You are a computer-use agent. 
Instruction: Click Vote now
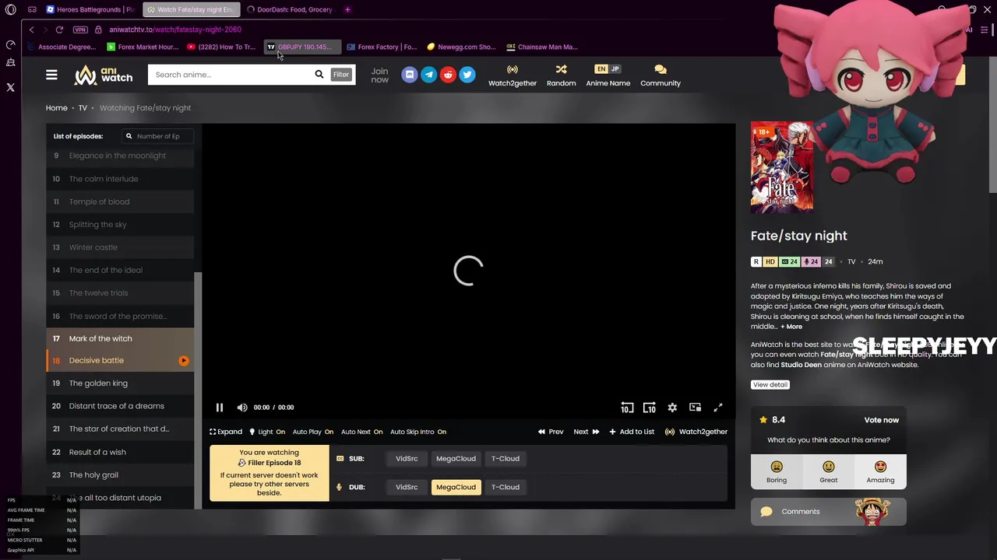click(x=881, y=420)
